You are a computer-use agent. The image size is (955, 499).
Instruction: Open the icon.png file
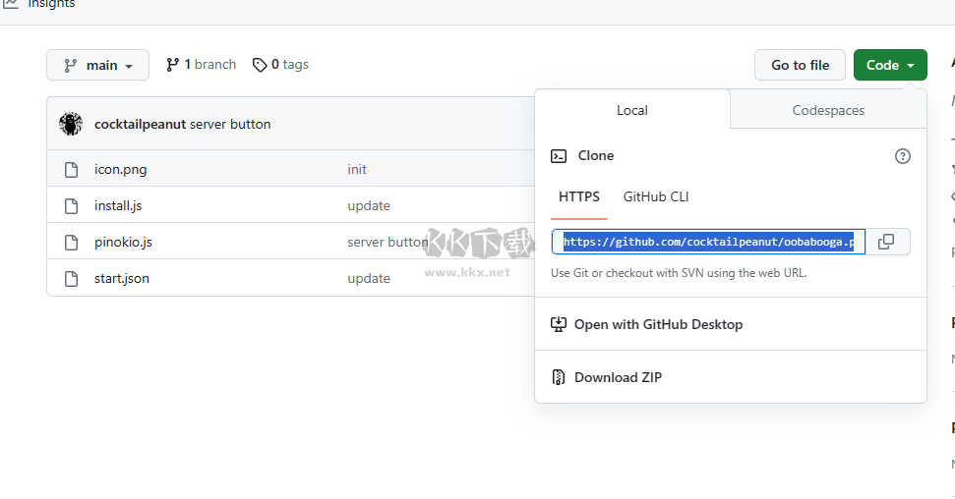[x=121, y=170]
